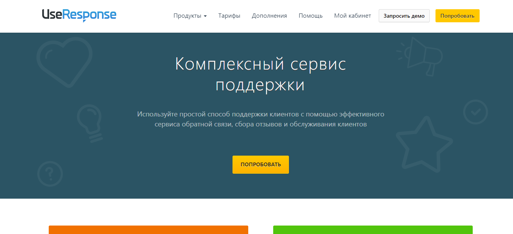Click the yellow Попробовать button in the header
The width and height of the screenshot is (513, 234).
[x=457, y=16]
